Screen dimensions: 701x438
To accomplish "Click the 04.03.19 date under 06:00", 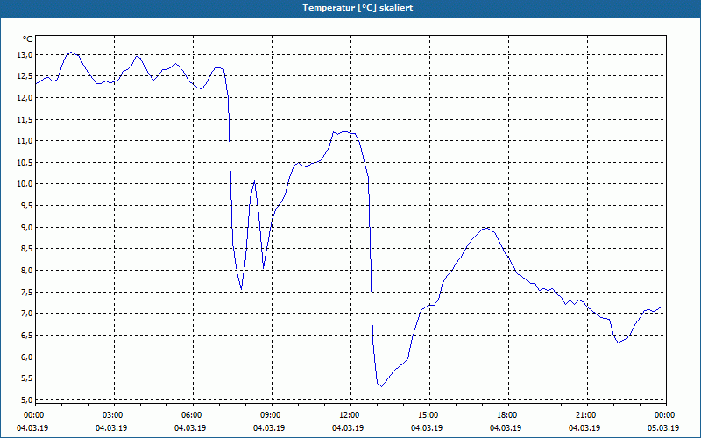I will coord(190,428).
